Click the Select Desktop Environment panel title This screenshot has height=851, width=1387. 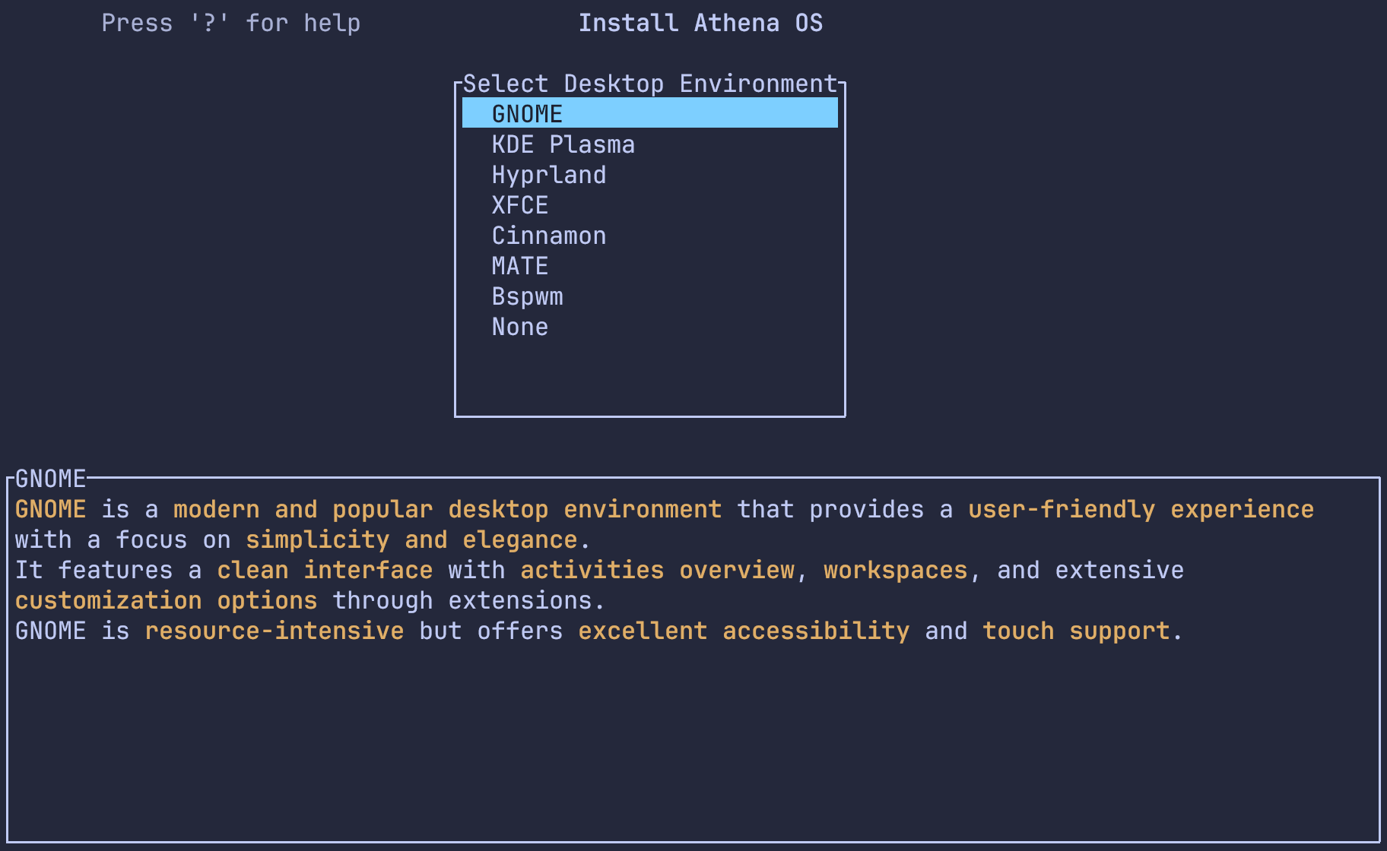pos(649,84)
